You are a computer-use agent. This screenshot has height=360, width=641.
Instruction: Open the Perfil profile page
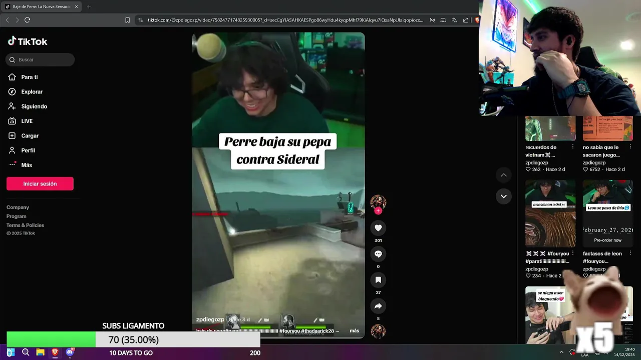point(28,150)
